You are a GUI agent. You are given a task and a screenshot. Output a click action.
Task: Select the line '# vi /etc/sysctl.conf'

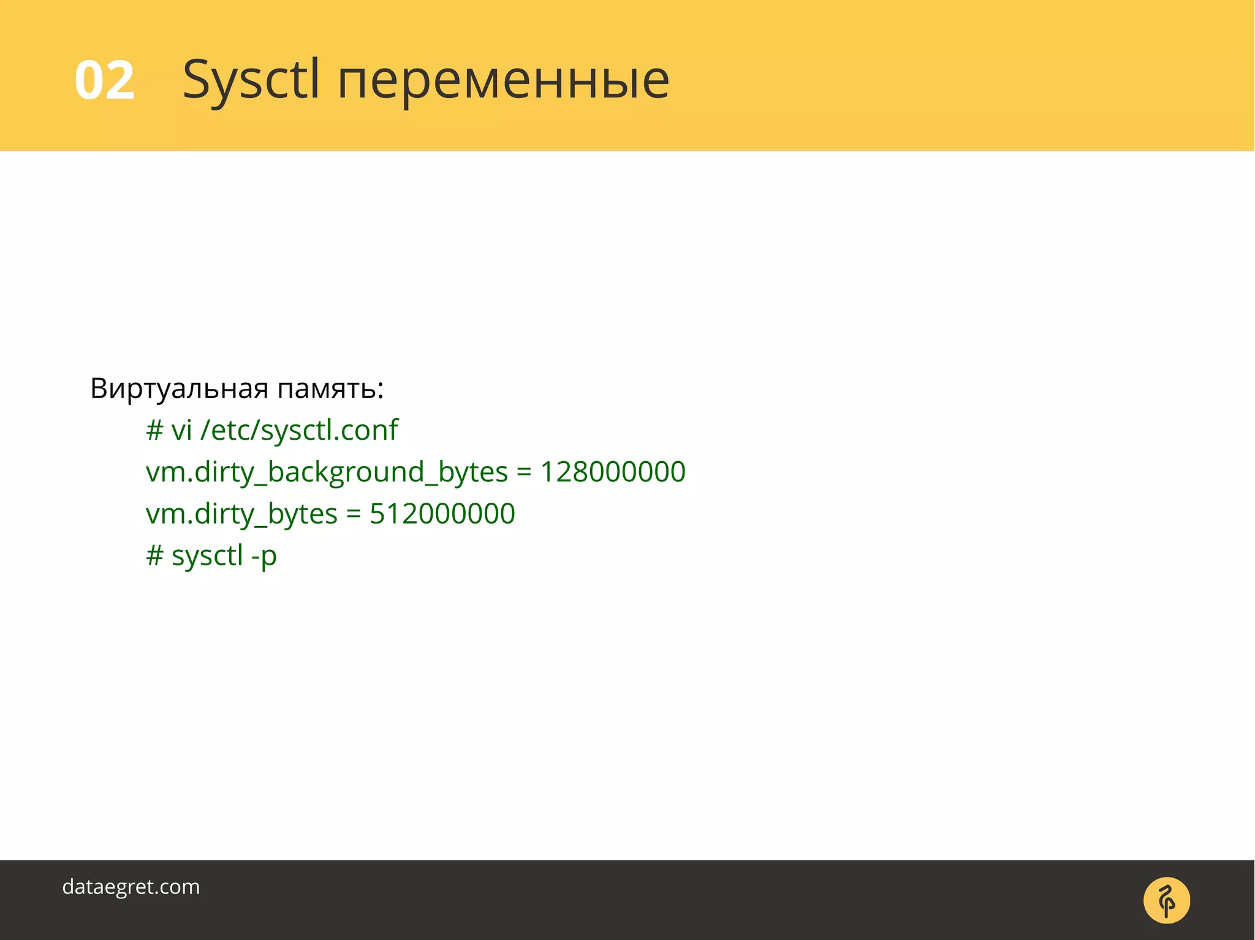pos(272,430)
